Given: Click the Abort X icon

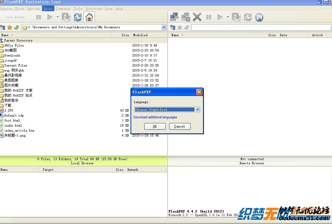Looking at the screenshot, I should [197, 17].
